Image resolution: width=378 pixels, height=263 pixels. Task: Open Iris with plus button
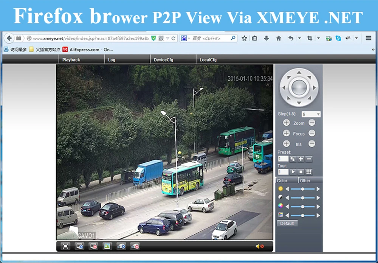(x=286, y=144)
